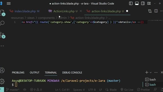163x92 pixels.
Task: Click unsaved dot on action-links.blade.php tab
Action: click(x=127, y=11)
